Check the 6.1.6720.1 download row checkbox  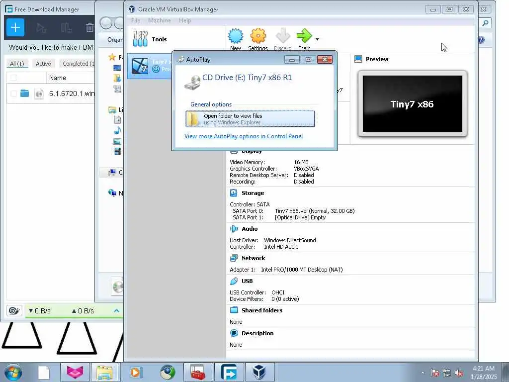pos(13,94)
